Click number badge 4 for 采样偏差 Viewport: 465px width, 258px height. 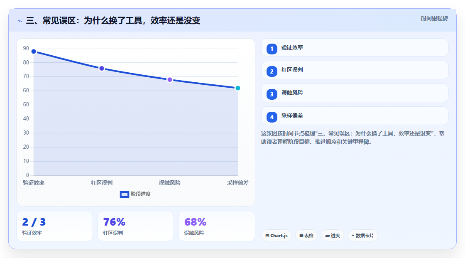tap(272, 117)
